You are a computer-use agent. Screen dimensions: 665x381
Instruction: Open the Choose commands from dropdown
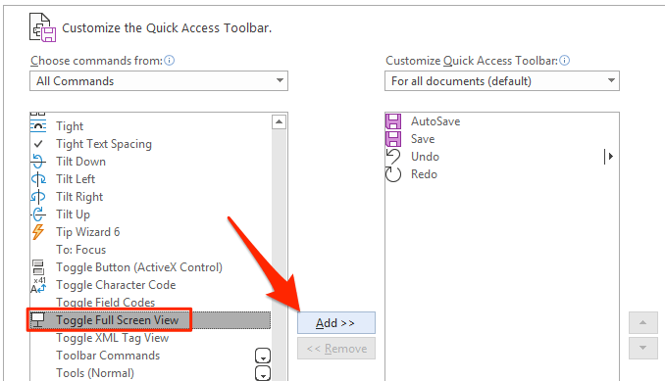(159, 81)
